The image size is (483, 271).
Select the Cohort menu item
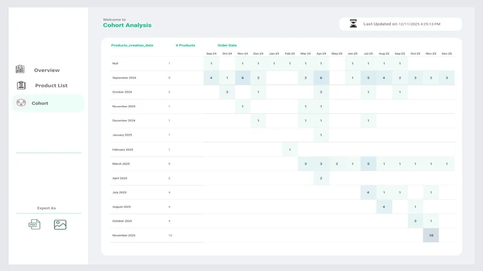[x=48, y=103]
